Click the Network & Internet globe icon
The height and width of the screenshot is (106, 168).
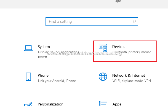tap(103, 77)
